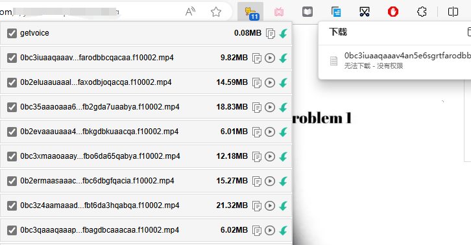This screenshot has width=471, height=245.
Task: Download the 21.32MB mp4 file
Action: coord(284,205)
